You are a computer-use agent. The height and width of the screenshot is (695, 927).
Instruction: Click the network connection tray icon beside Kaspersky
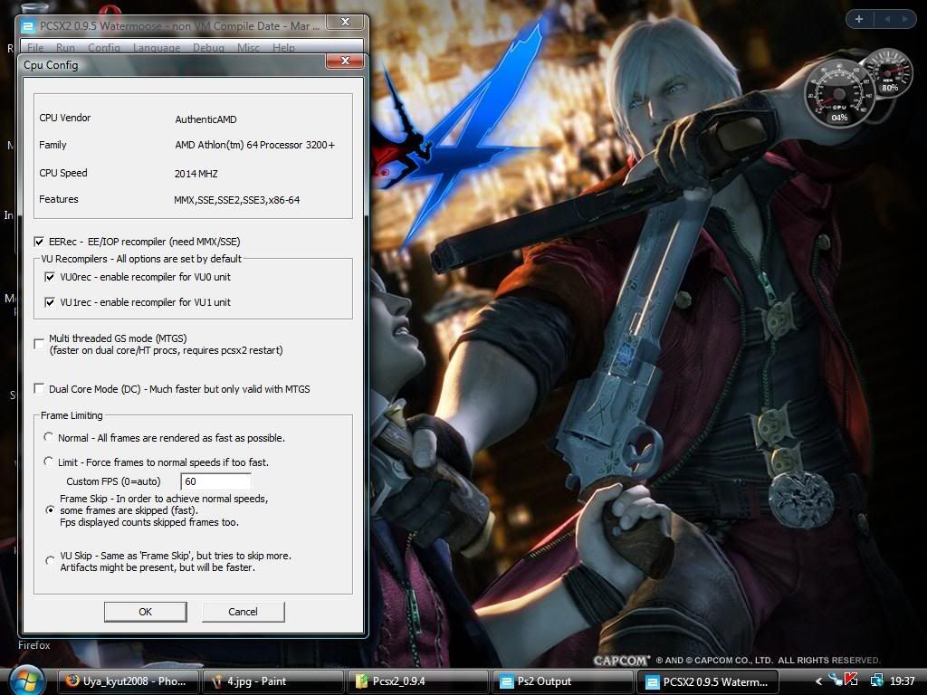click(x=835, y=681)
